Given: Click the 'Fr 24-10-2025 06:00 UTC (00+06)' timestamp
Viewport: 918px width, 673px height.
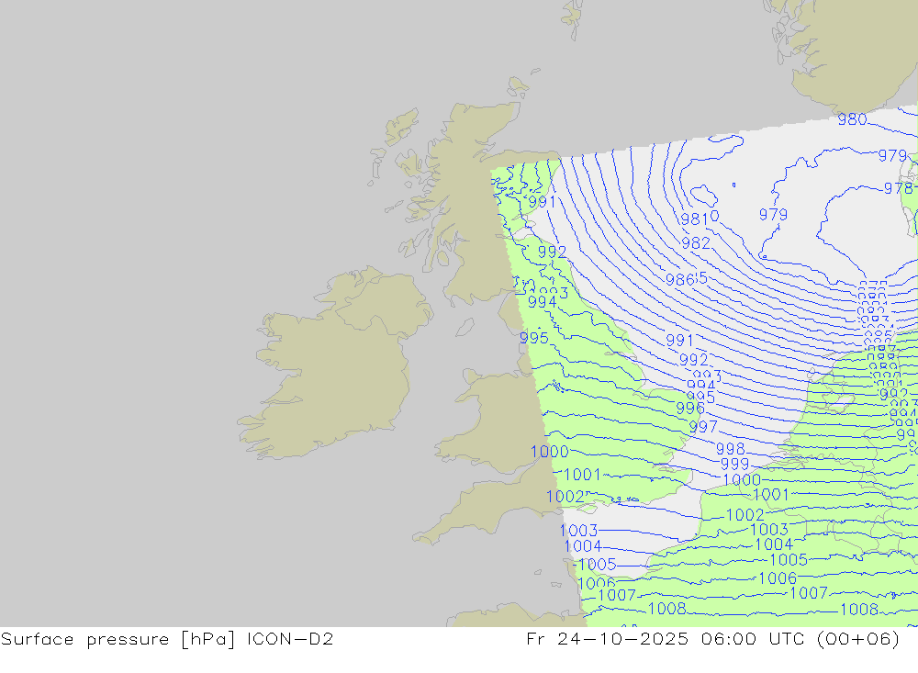Looking at the screenshot, I should 712,639.
